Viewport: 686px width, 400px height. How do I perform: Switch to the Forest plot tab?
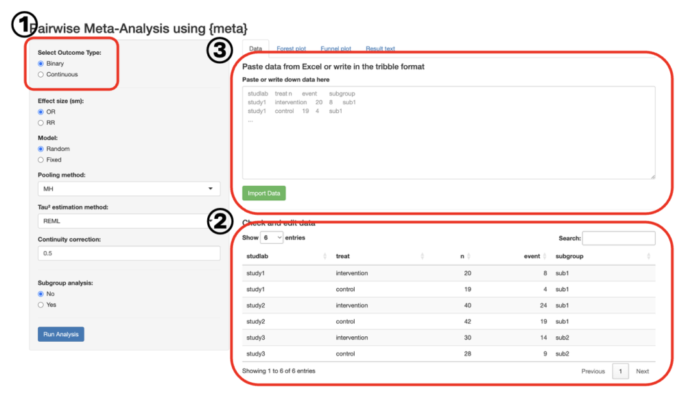[291, 49]
